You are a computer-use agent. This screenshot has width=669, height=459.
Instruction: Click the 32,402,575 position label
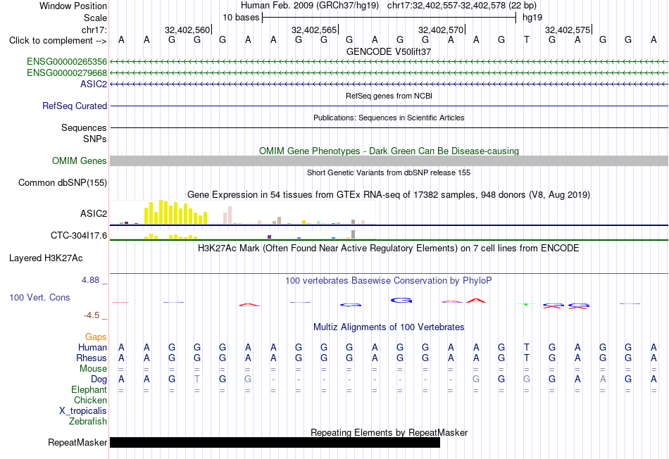(x=568, y=30)
